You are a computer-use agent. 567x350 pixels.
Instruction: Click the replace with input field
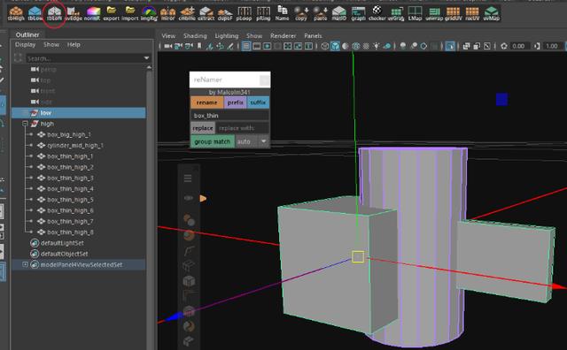(243, 128)
